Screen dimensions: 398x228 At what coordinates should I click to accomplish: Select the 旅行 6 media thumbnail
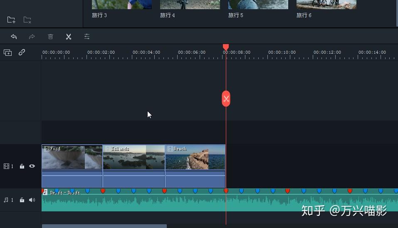click(x=326, y=4)
